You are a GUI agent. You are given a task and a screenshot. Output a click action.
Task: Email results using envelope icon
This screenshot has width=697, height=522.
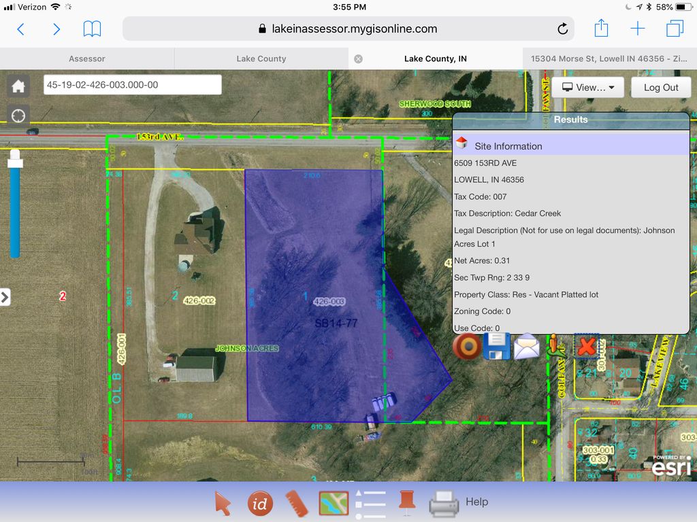pos(526,347)
